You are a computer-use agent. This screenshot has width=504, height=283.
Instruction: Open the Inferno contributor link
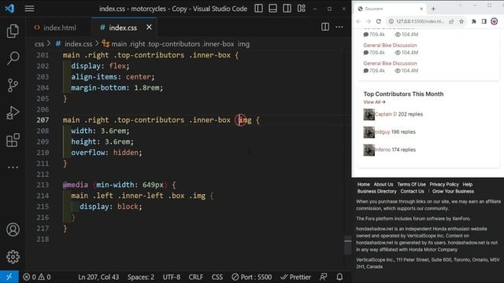point(383,149)
